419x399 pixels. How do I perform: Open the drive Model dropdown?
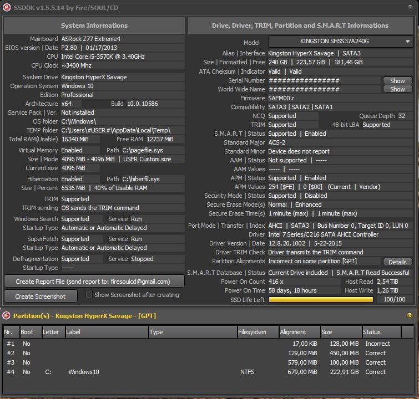click(x=341, y=42)
